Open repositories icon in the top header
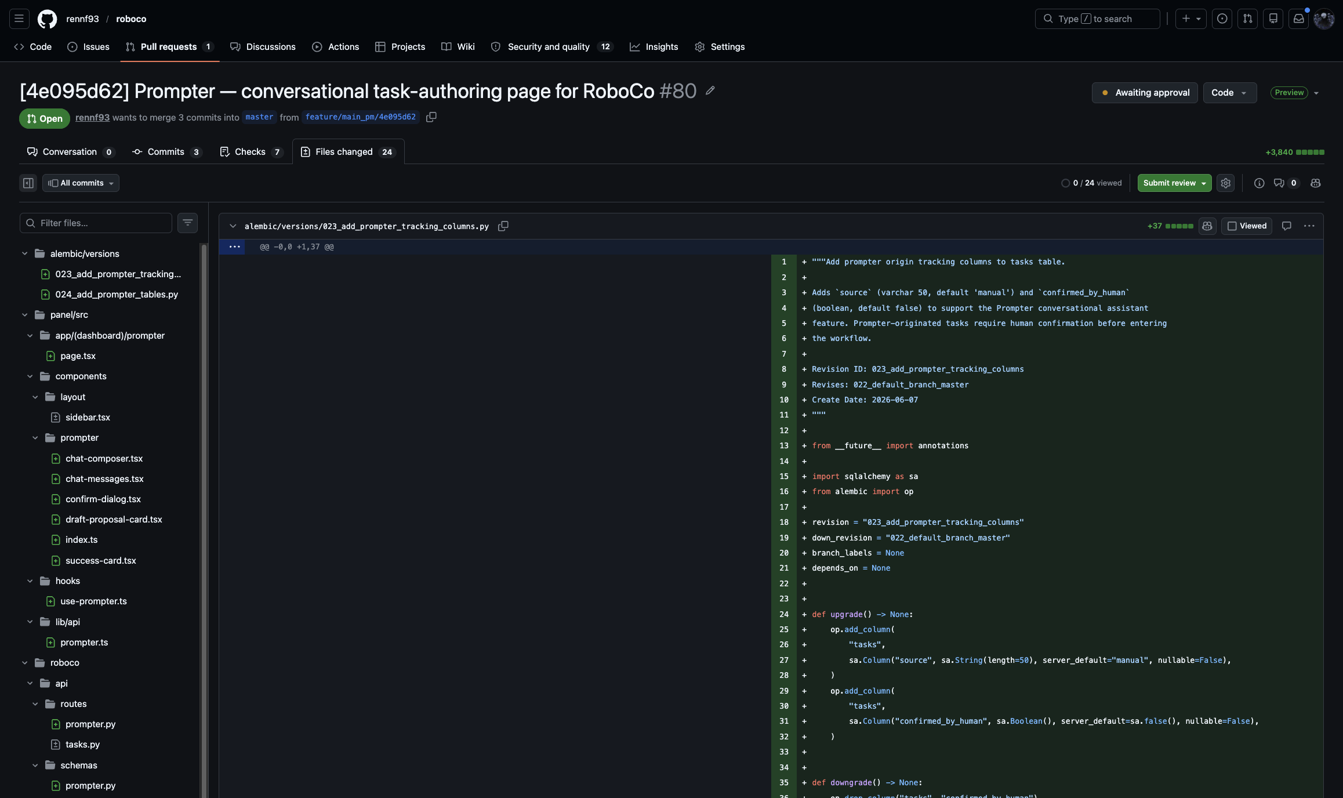Image resolution: width=1343 pixels, height=798 pixels. pyautogui.click(x=1273, y=19)
